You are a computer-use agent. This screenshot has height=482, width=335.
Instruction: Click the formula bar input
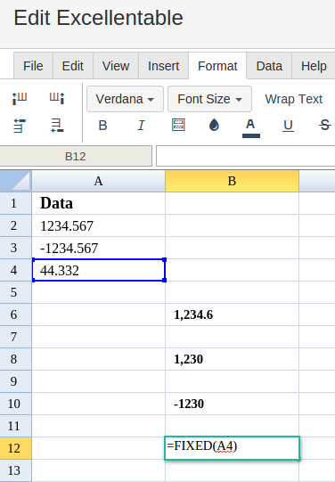pos(246,156)
